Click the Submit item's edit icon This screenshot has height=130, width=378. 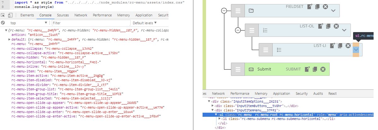[x=307, y=69]
